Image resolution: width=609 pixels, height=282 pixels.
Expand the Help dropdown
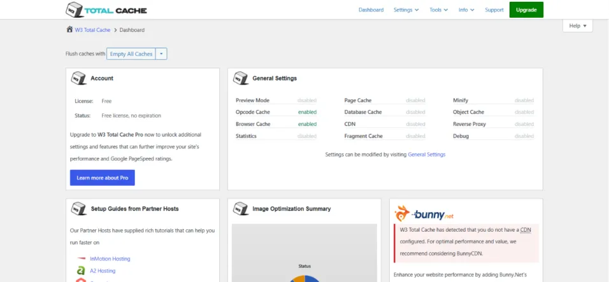tap(578, 25)
